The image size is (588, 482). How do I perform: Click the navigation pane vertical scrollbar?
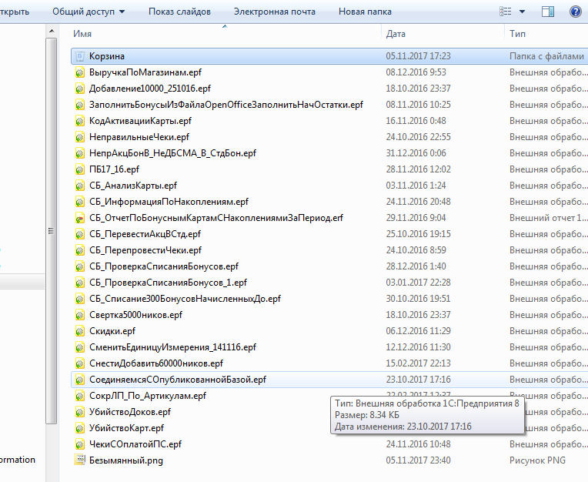[52, 231]
